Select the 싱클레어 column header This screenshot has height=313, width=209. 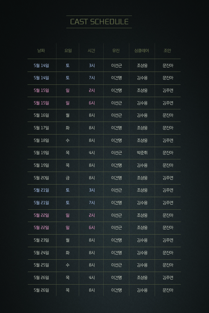(142, 51)
